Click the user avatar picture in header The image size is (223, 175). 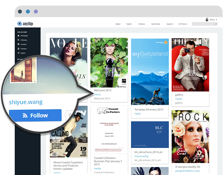[207, 19]
